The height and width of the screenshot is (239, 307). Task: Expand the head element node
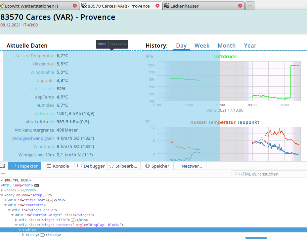click(2, 190)
